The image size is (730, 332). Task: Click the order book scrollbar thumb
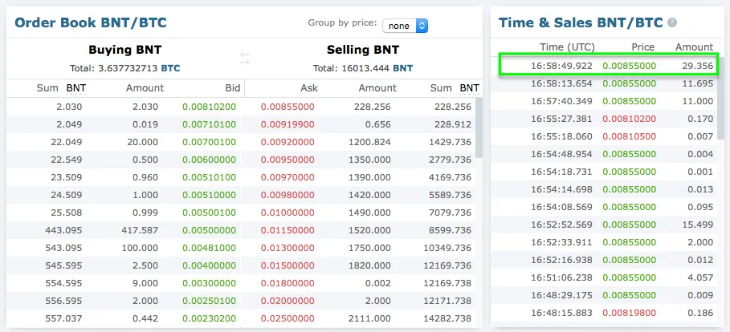coord(479,128)
